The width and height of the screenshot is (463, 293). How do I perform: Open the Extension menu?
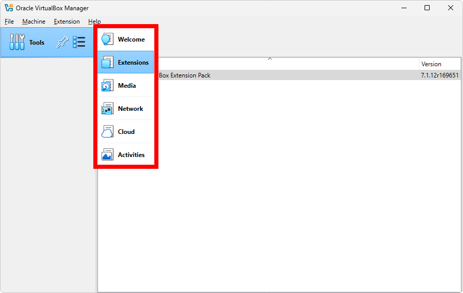(x=67, y=22)
